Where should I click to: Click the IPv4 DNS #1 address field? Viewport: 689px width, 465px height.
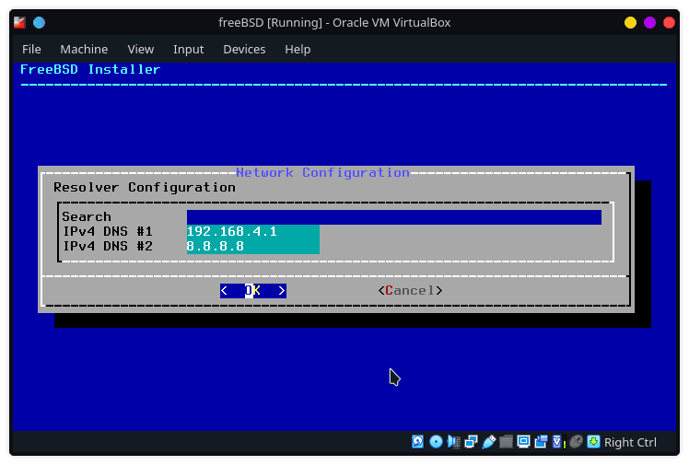tap(253, 232)
